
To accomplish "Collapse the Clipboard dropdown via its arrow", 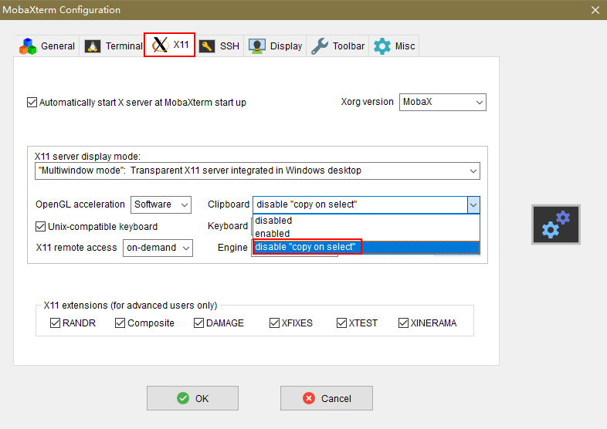I will pyautogui.click(x=473, y=205).
